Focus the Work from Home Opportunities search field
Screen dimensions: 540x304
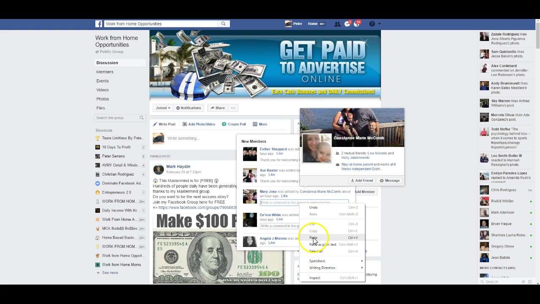pyautogui.click(x=160, y=24)
